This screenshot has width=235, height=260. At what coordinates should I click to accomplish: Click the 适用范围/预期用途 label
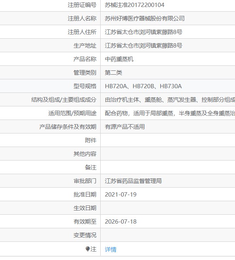(x=72, y=113)
